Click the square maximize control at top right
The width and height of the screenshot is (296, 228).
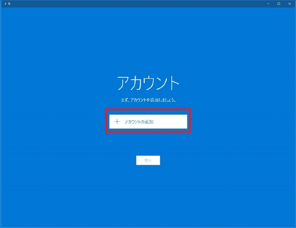click(x=279, y=4)
